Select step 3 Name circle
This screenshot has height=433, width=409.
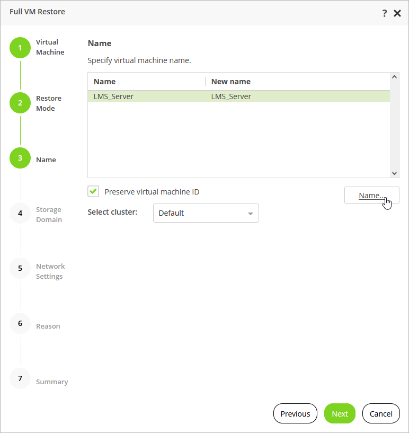click(20, 158)
